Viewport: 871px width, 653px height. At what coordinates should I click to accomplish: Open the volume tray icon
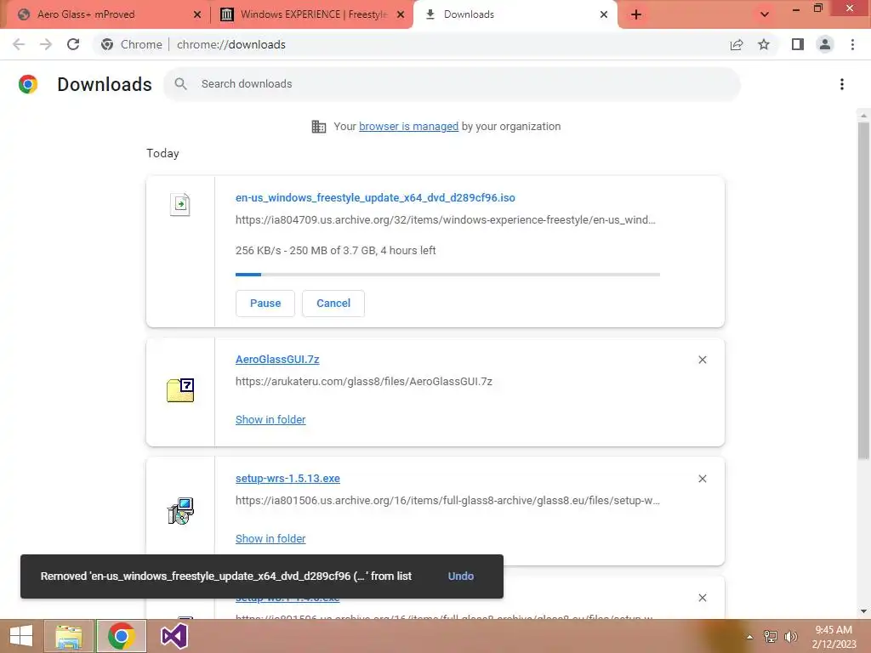click(791, 637)
